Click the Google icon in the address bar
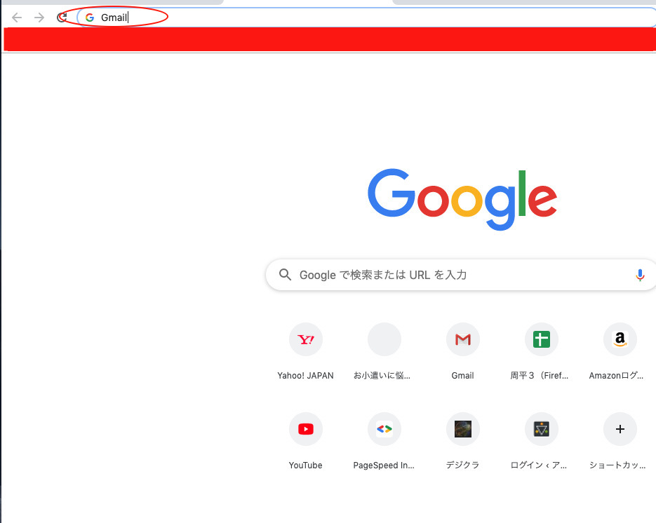Screen dimensions: 656x523 point(90,18)
